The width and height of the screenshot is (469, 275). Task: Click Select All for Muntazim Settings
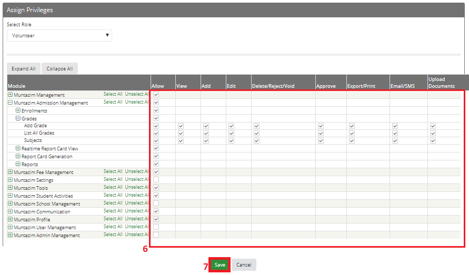(113, 179)
